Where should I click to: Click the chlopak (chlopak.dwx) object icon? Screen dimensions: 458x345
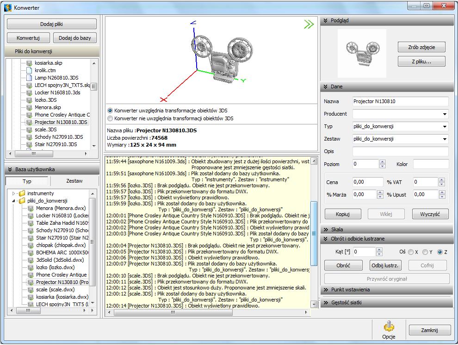pos(31,245)
